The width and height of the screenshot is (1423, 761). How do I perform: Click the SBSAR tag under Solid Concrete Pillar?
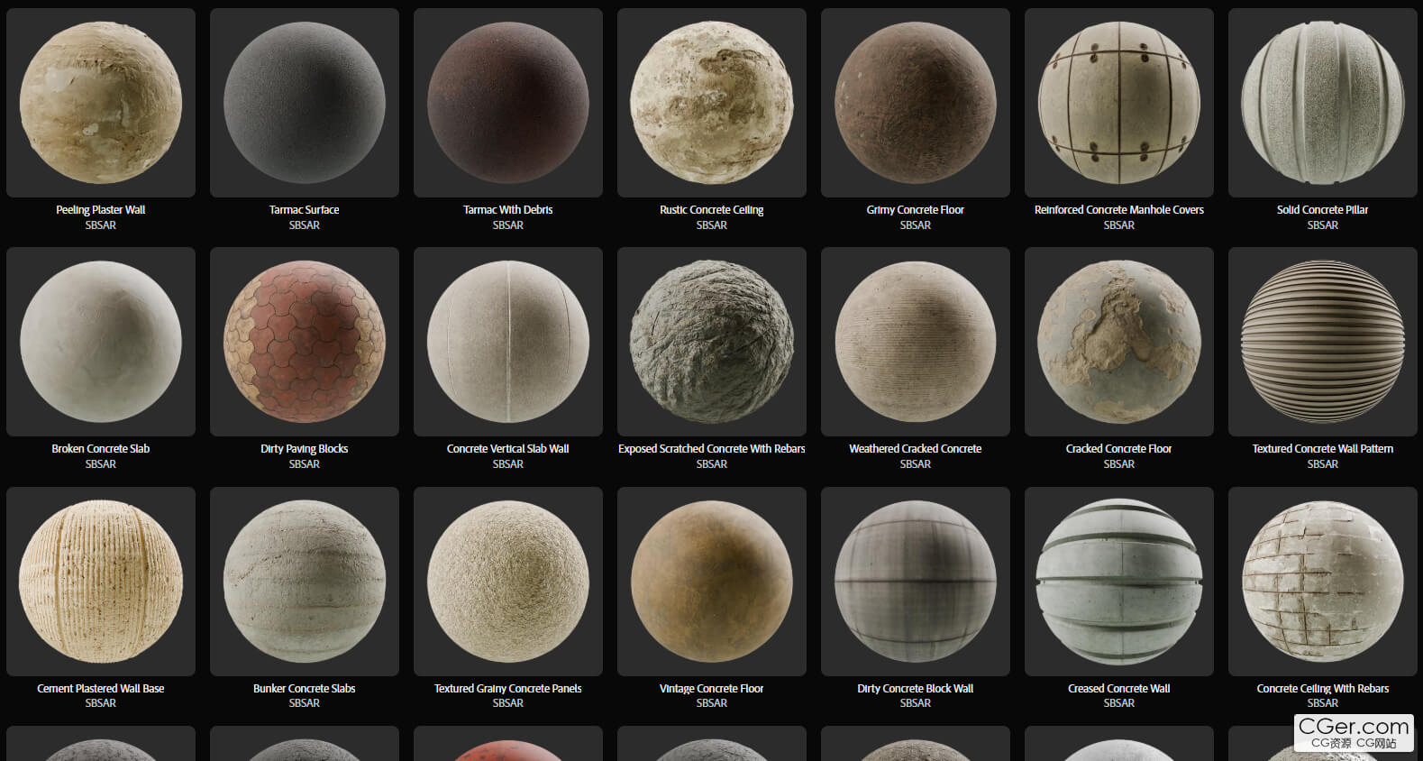click(x=1323, y=225)
